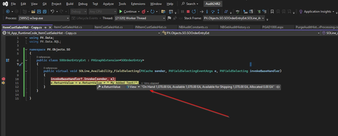Click the screwdriver quick actions icon on line 7
The image size is (338, 136).
pyautogui.click(x=21, y=64)
